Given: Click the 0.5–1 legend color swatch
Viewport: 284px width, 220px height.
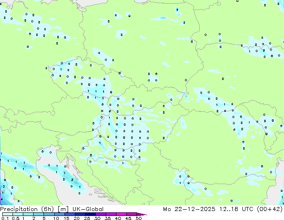Looking at the screenshot, I should click(18, 214).
